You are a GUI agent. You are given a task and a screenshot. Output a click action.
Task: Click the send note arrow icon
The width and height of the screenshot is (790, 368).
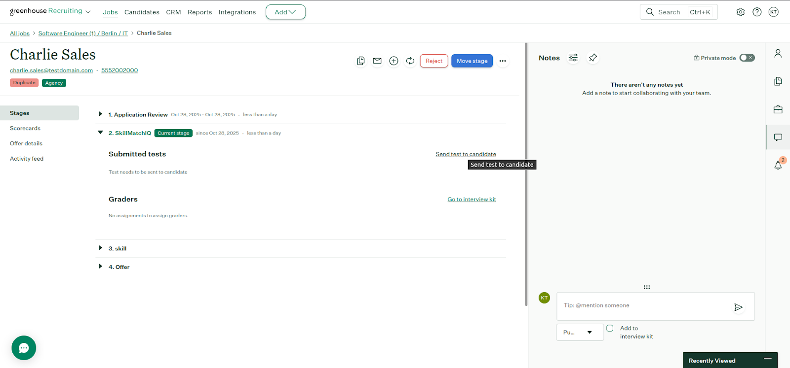coord(738,307)
